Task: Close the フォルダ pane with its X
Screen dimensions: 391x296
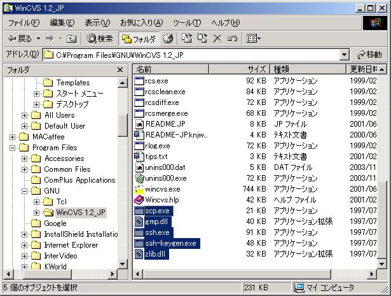Action: click(x=120, y=70)
